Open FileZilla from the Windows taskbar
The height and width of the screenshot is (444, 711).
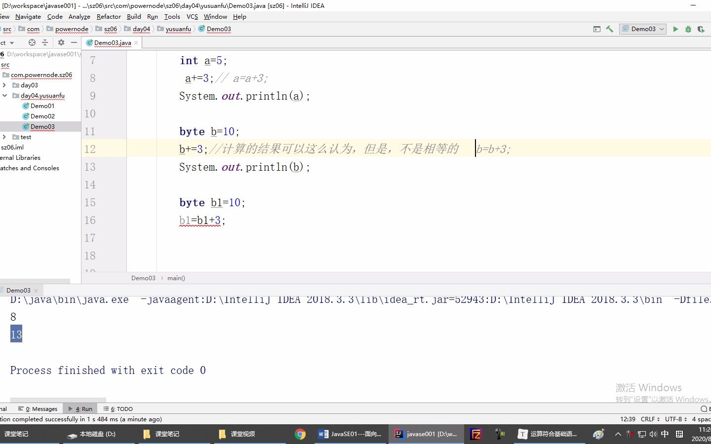click(x=475, y=434)
